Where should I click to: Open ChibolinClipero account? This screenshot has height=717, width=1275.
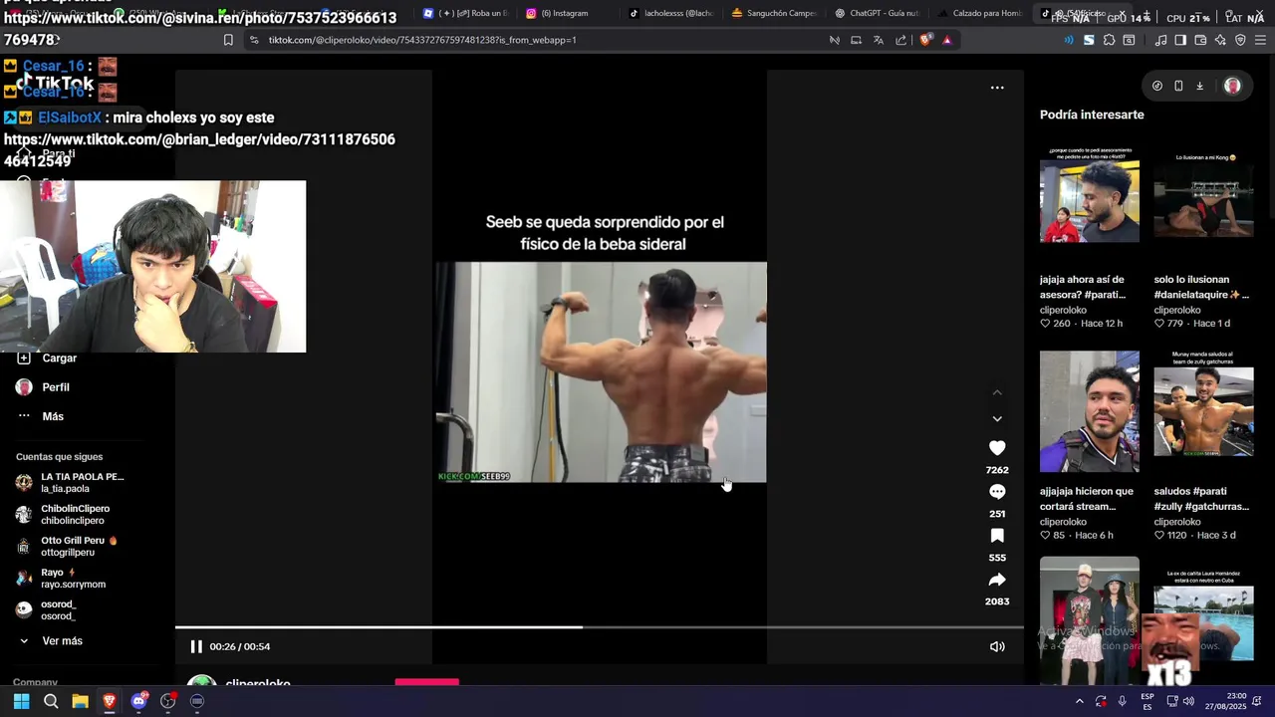pos(62,515)
